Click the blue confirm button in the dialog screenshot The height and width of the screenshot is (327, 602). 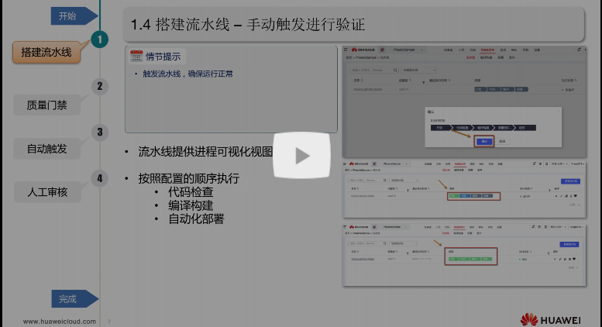click(x=484, y=141)
